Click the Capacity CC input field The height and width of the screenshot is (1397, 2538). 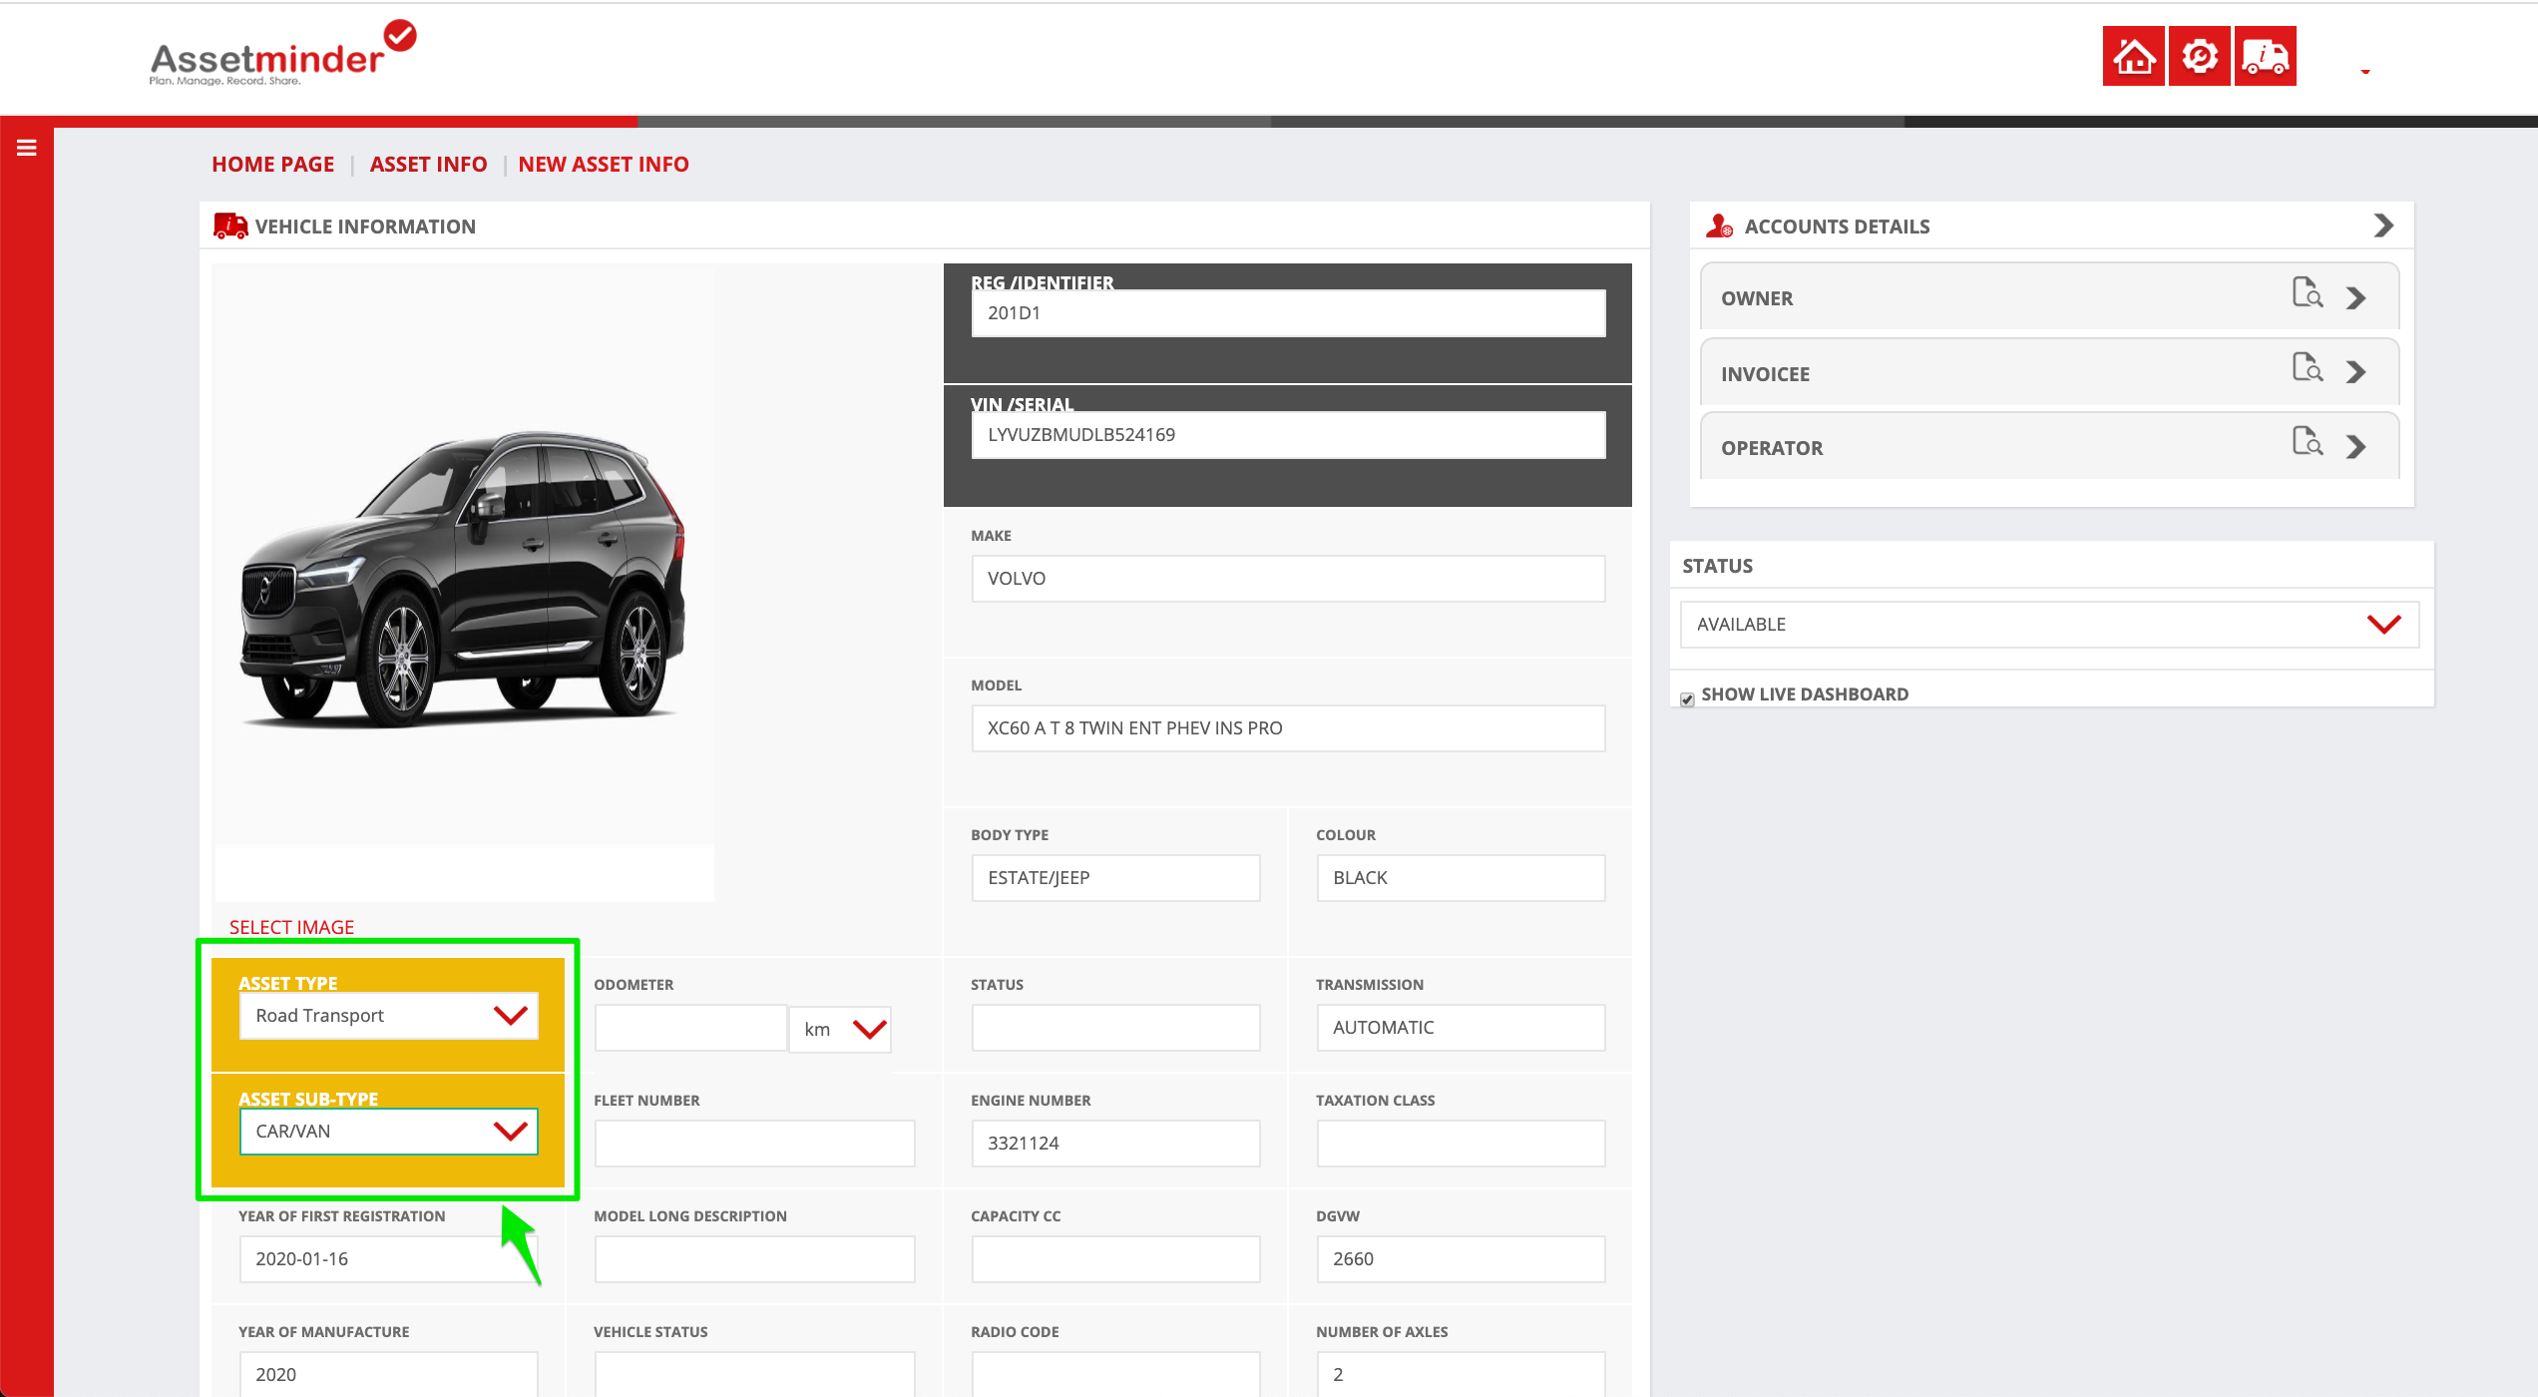click(1115, 1259)
